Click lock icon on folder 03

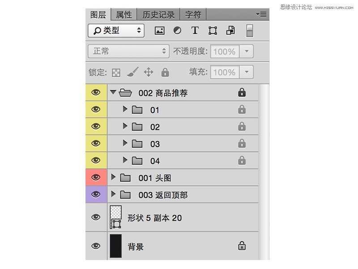[242, 143]
